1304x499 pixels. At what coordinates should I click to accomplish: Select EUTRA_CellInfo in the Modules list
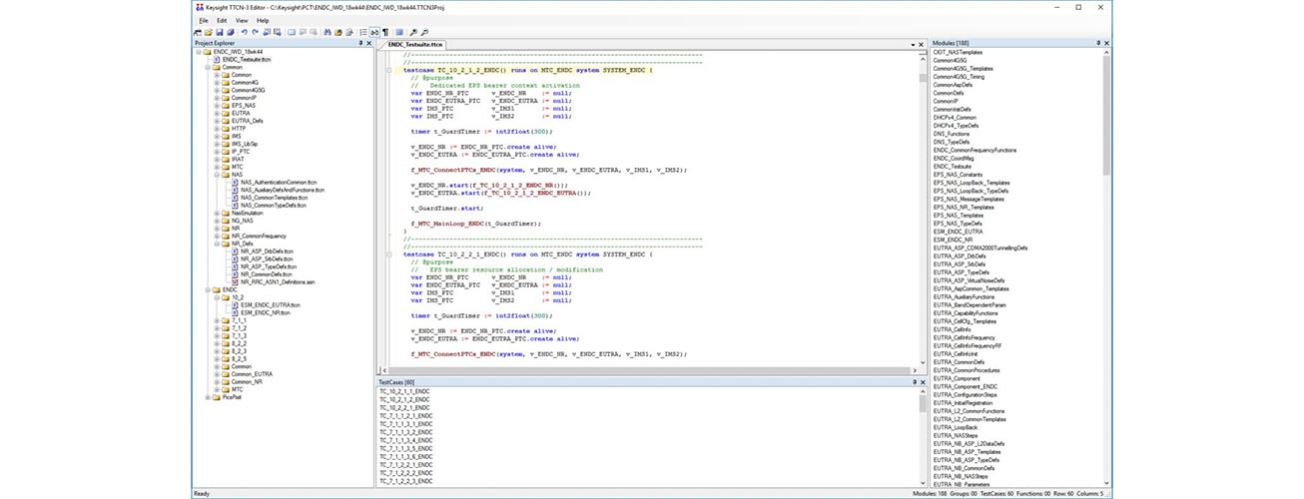pyautogui.click(x=954, y=328)
